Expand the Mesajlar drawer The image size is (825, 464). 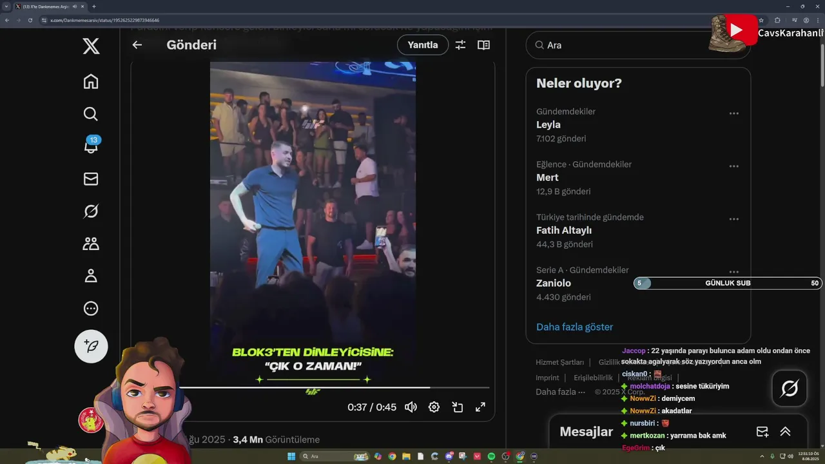785,432
